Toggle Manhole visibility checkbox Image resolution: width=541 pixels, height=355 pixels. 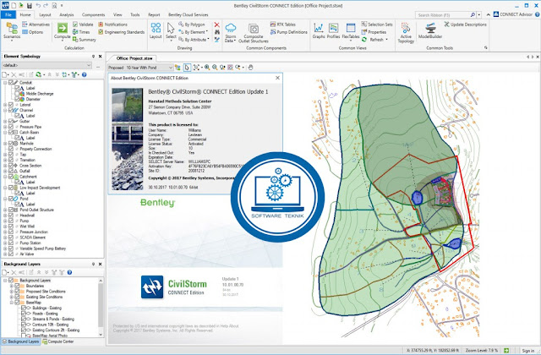[x=11, y=143]
